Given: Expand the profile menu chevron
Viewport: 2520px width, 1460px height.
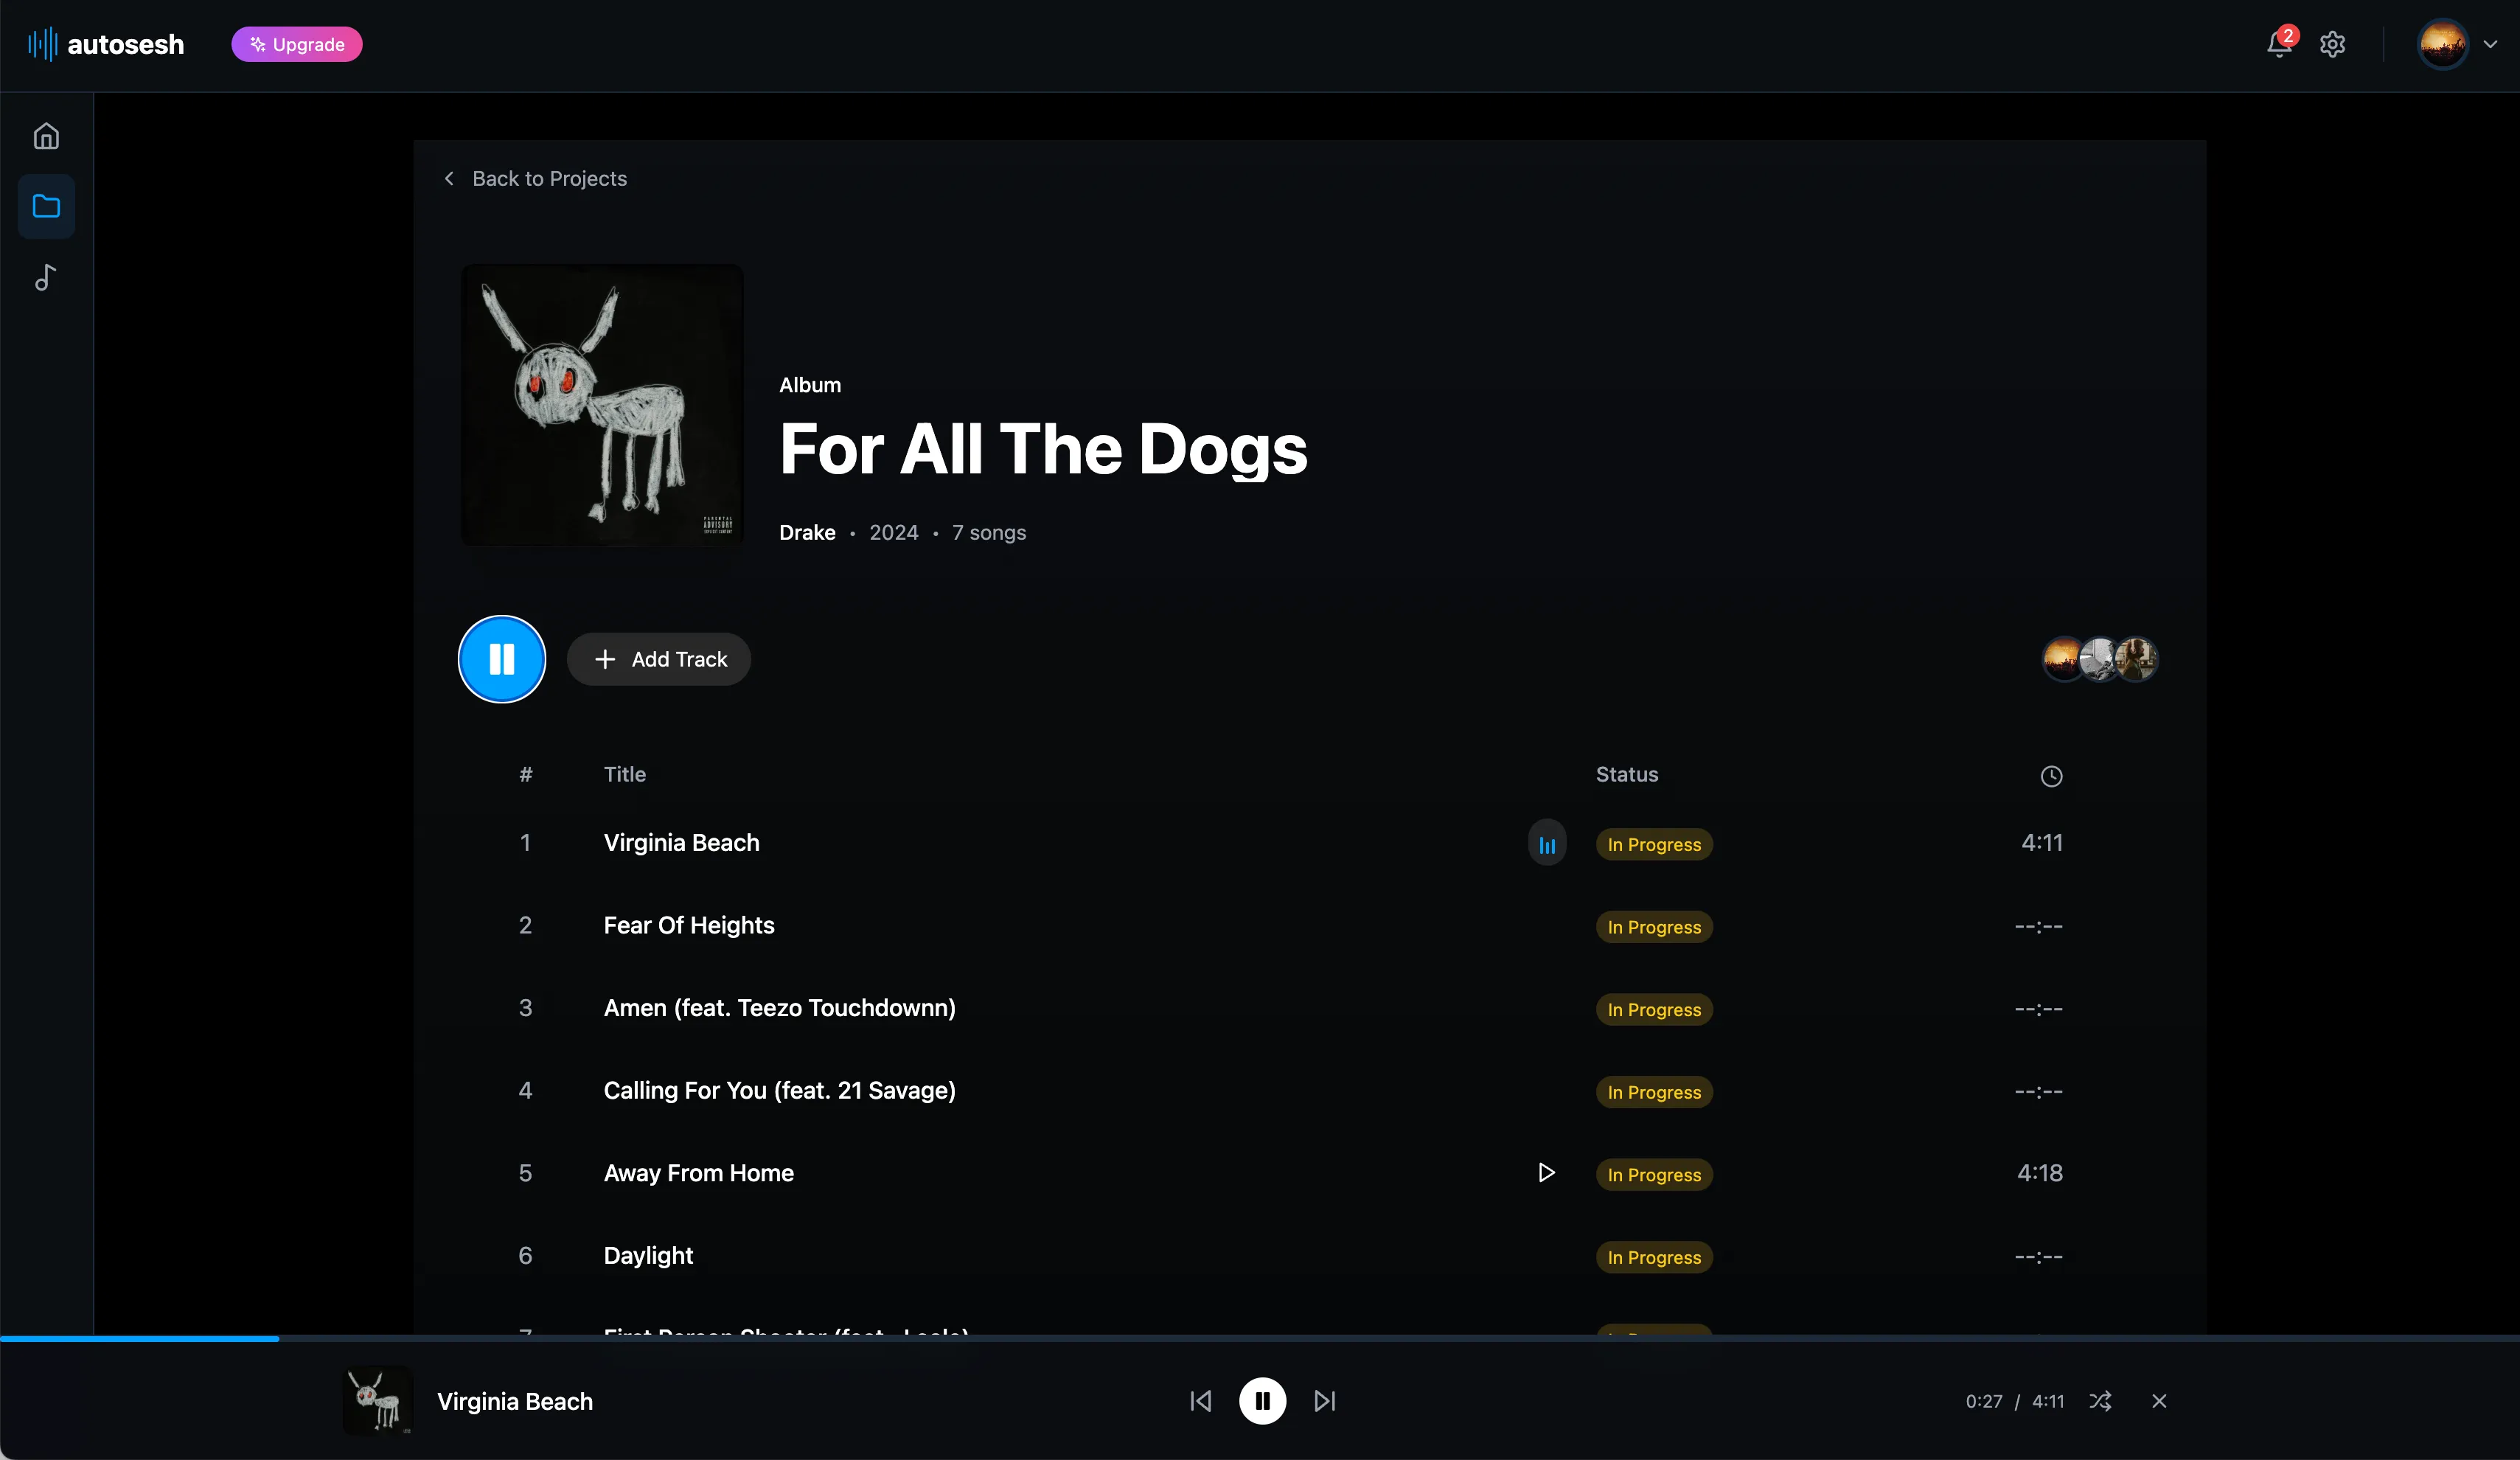Looking at the screenshot, I should pos(2490,44).
